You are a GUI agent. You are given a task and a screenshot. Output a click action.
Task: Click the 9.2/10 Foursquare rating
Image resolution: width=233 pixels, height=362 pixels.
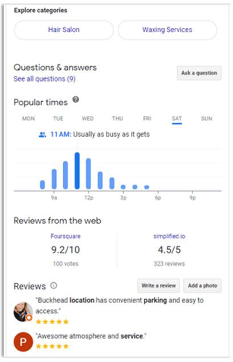click(x=66, y=250)
